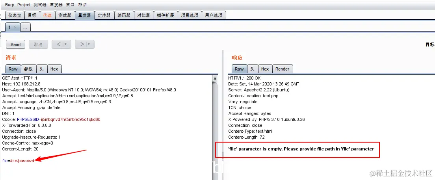Image resolution: width=435 pixels, height=180 pixels.
Task: Click the Accept-Encoding: gzip, deflate line
Action: tap(31, 108)
